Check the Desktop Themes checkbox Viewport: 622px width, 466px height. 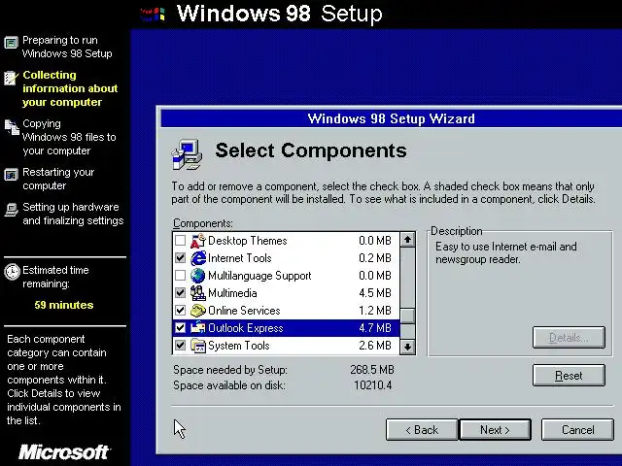point(180,241)
